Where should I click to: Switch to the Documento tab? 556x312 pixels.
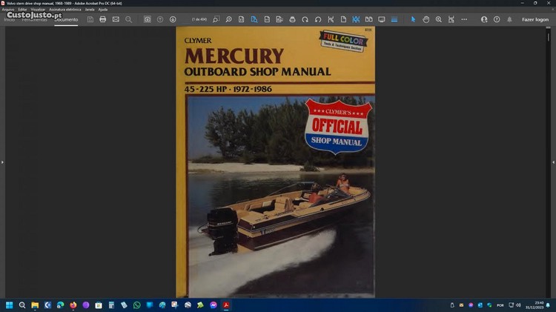tap(66, 19)
